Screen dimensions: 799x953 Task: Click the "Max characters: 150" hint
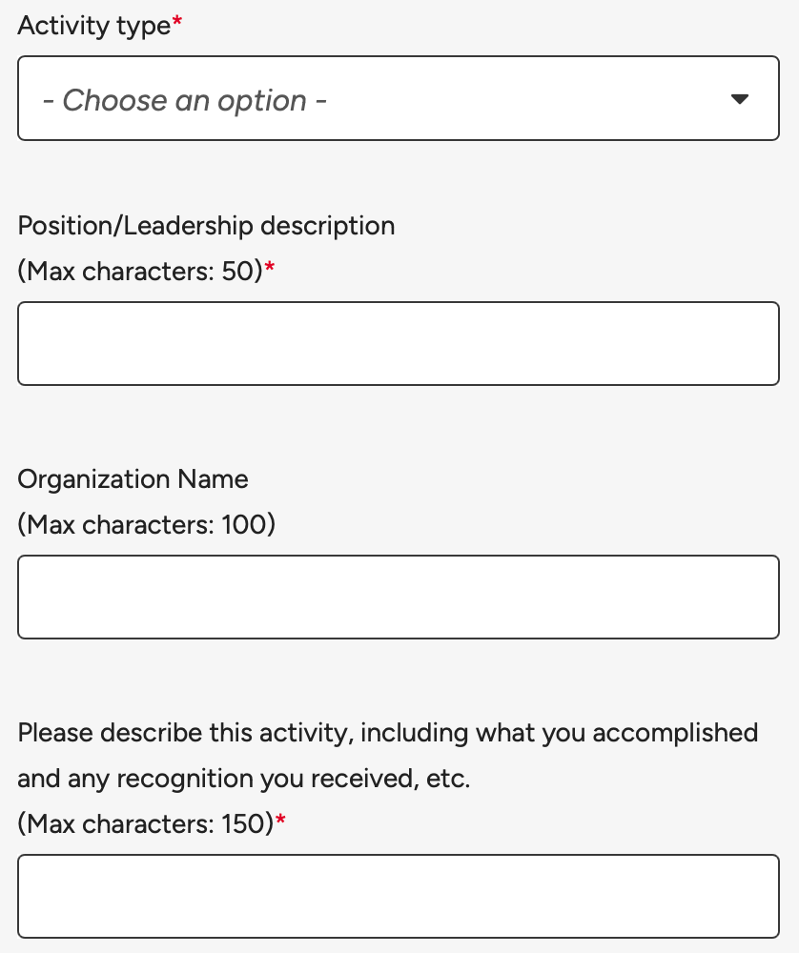tap(146, 824)
